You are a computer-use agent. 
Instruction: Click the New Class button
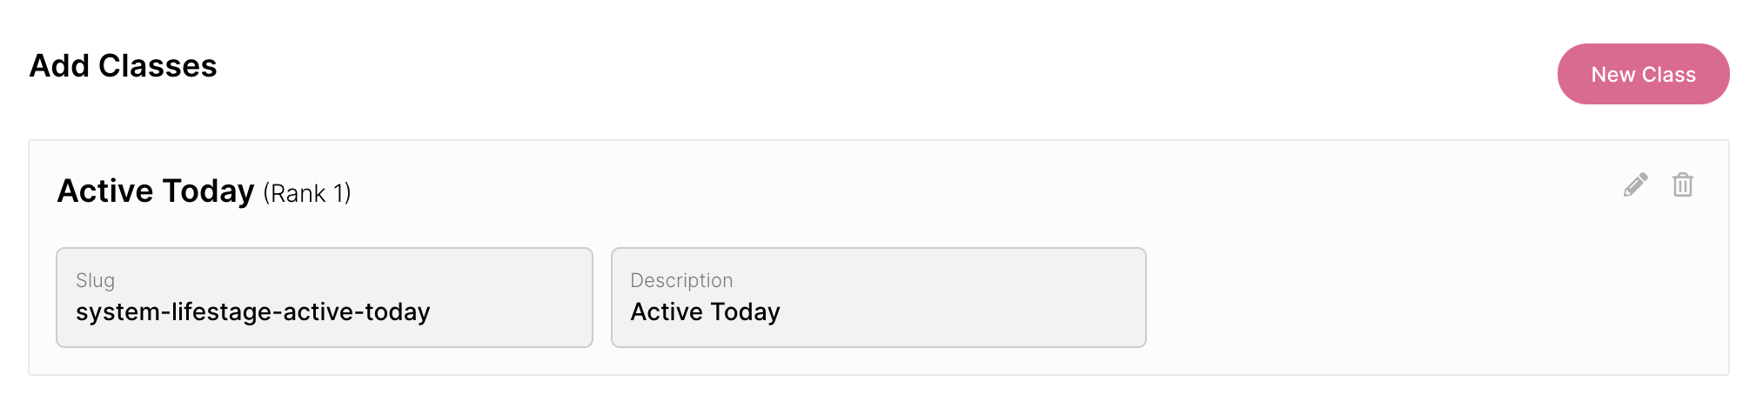click(x=1642, y=75)
